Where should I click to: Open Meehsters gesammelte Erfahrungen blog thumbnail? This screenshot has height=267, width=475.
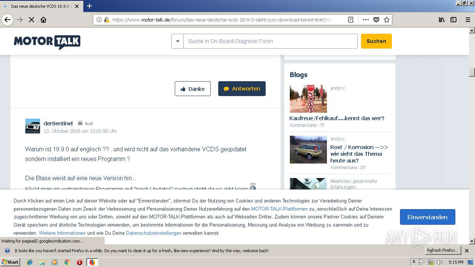[308, 184]
